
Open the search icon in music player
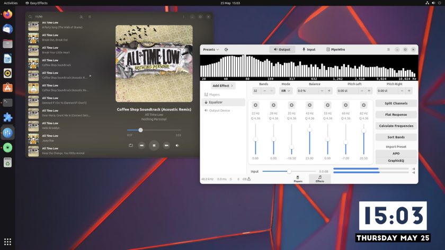[x=30, y=17]
